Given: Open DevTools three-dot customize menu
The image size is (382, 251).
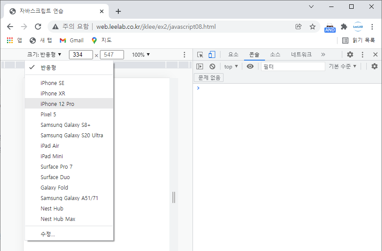Looking at the screenshot, I should click(362, 54).
